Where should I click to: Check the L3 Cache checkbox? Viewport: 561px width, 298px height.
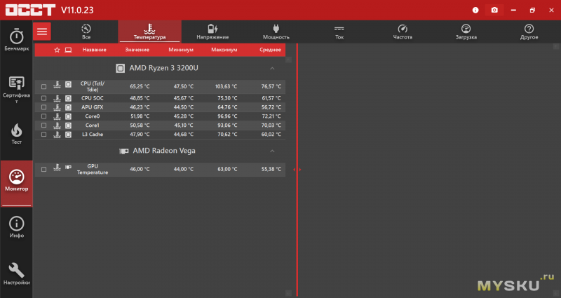43,135
